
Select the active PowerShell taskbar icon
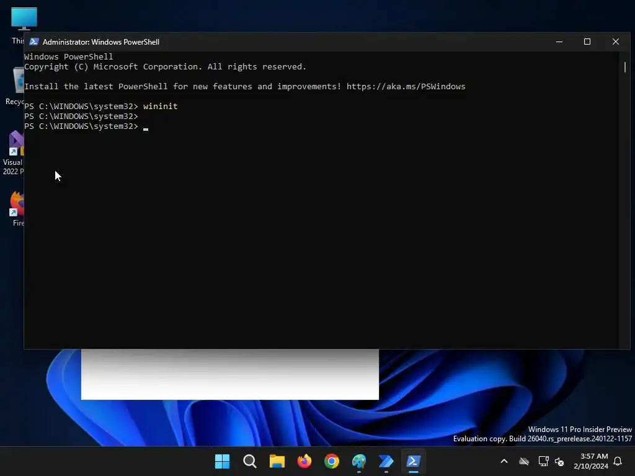pyautogui.click(x=414, y=461)
